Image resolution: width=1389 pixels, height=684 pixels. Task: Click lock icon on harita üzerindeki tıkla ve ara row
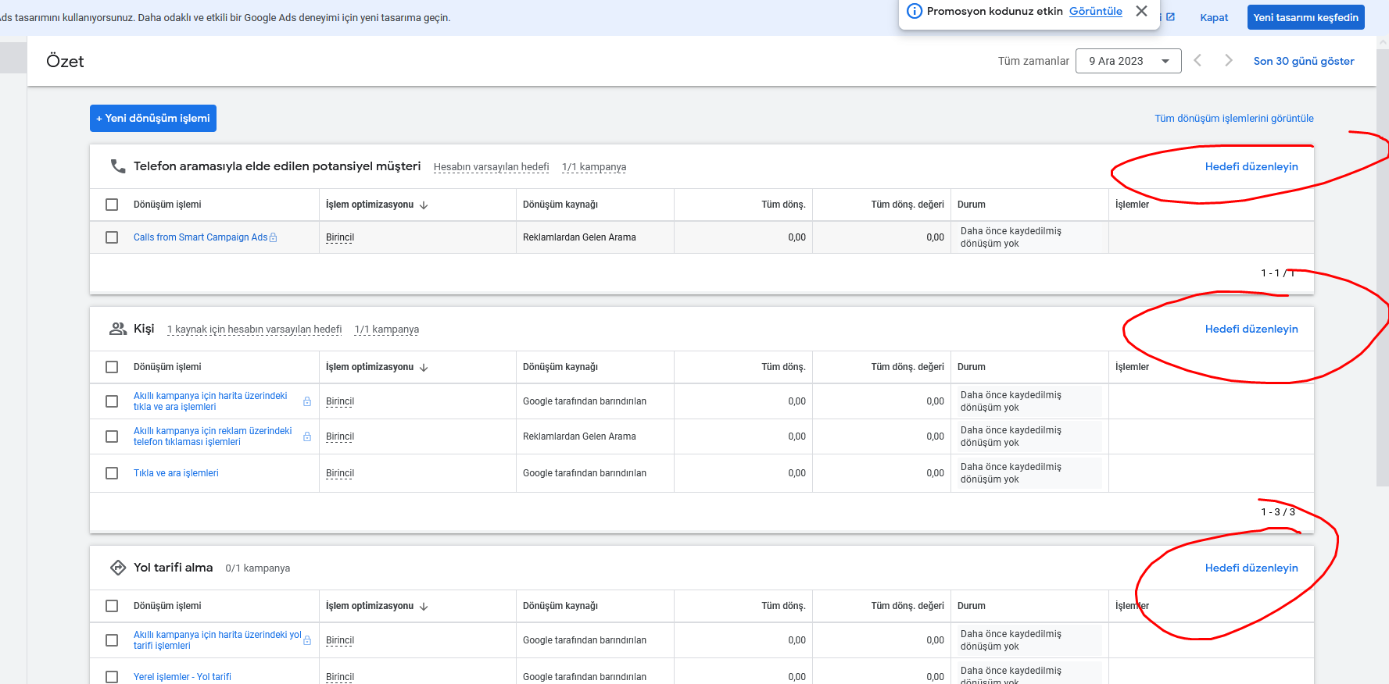(x=307, y=401)
